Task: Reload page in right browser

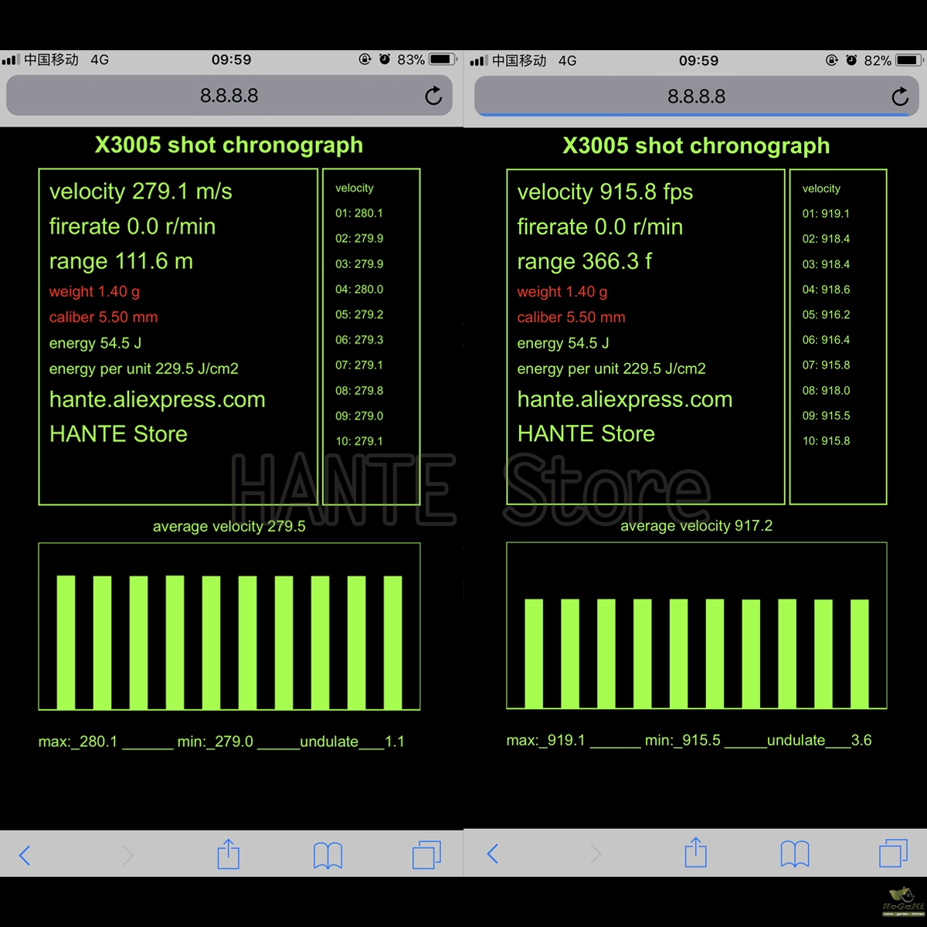Action: (x=900, y=97)
